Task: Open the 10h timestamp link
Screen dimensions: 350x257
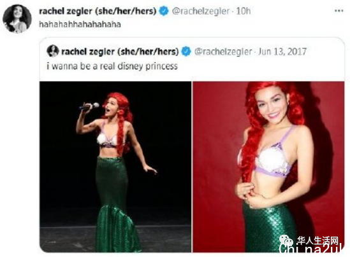Action: click(x=244, y=11)
